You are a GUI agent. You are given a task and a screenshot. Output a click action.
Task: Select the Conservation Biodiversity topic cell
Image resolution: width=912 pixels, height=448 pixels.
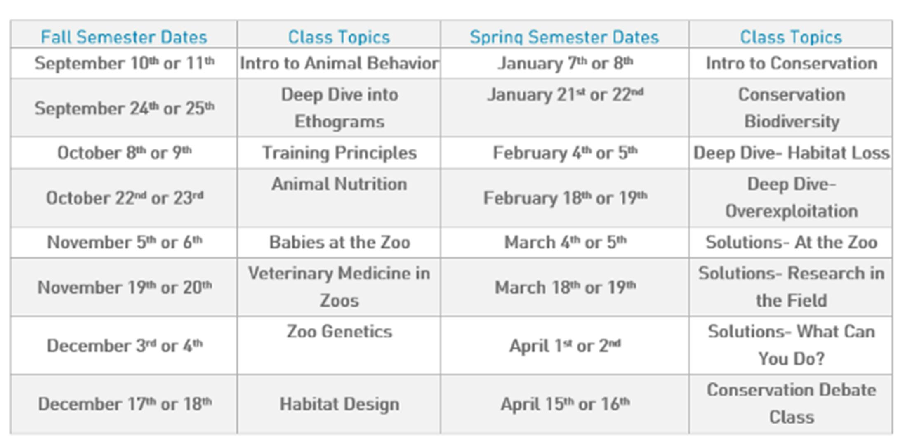click(x=791, y=108)
